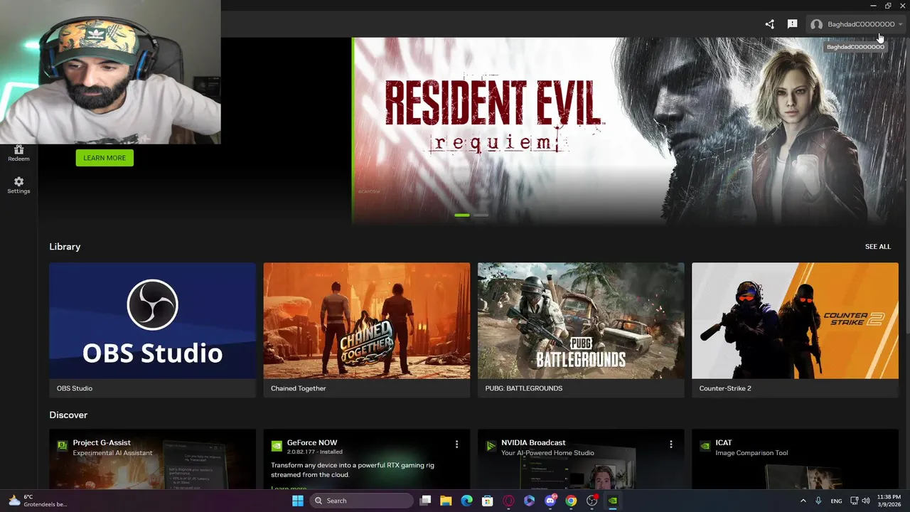Screen dimensions: 910x512
Task: Click the Library section heading
Action: pyautogui.click(x=65, y=247)
